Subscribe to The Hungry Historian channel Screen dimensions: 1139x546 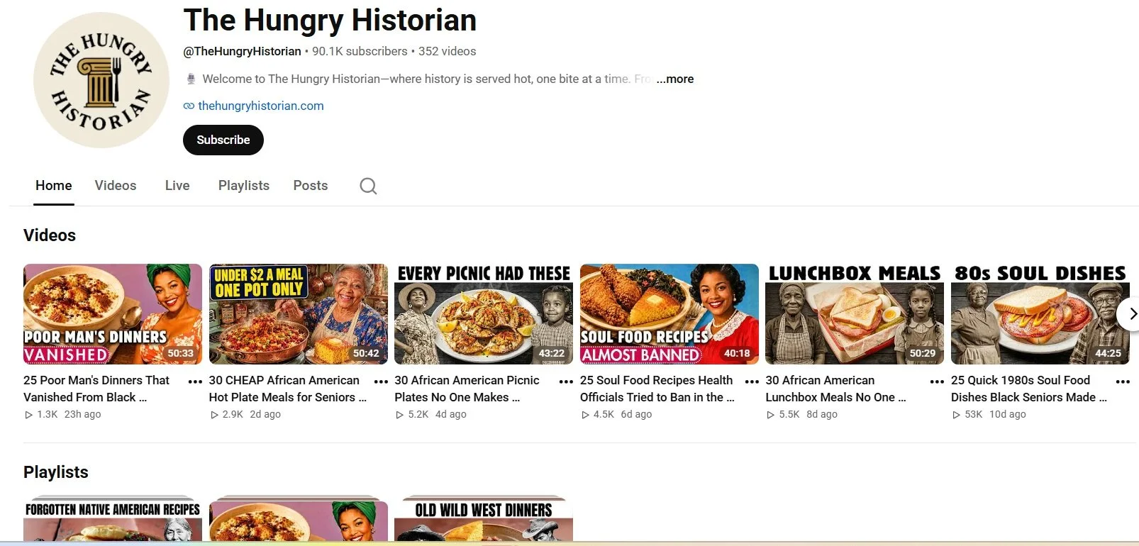click(223, 140)
